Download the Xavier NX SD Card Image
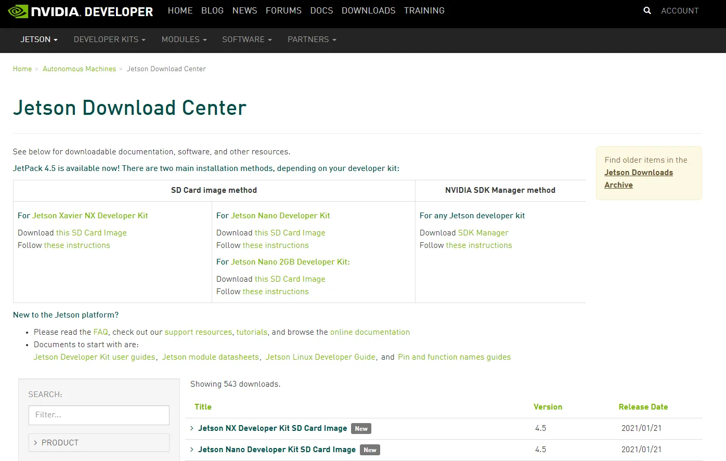This screenshot has width=726, height=461. click(x=92, y=233)
